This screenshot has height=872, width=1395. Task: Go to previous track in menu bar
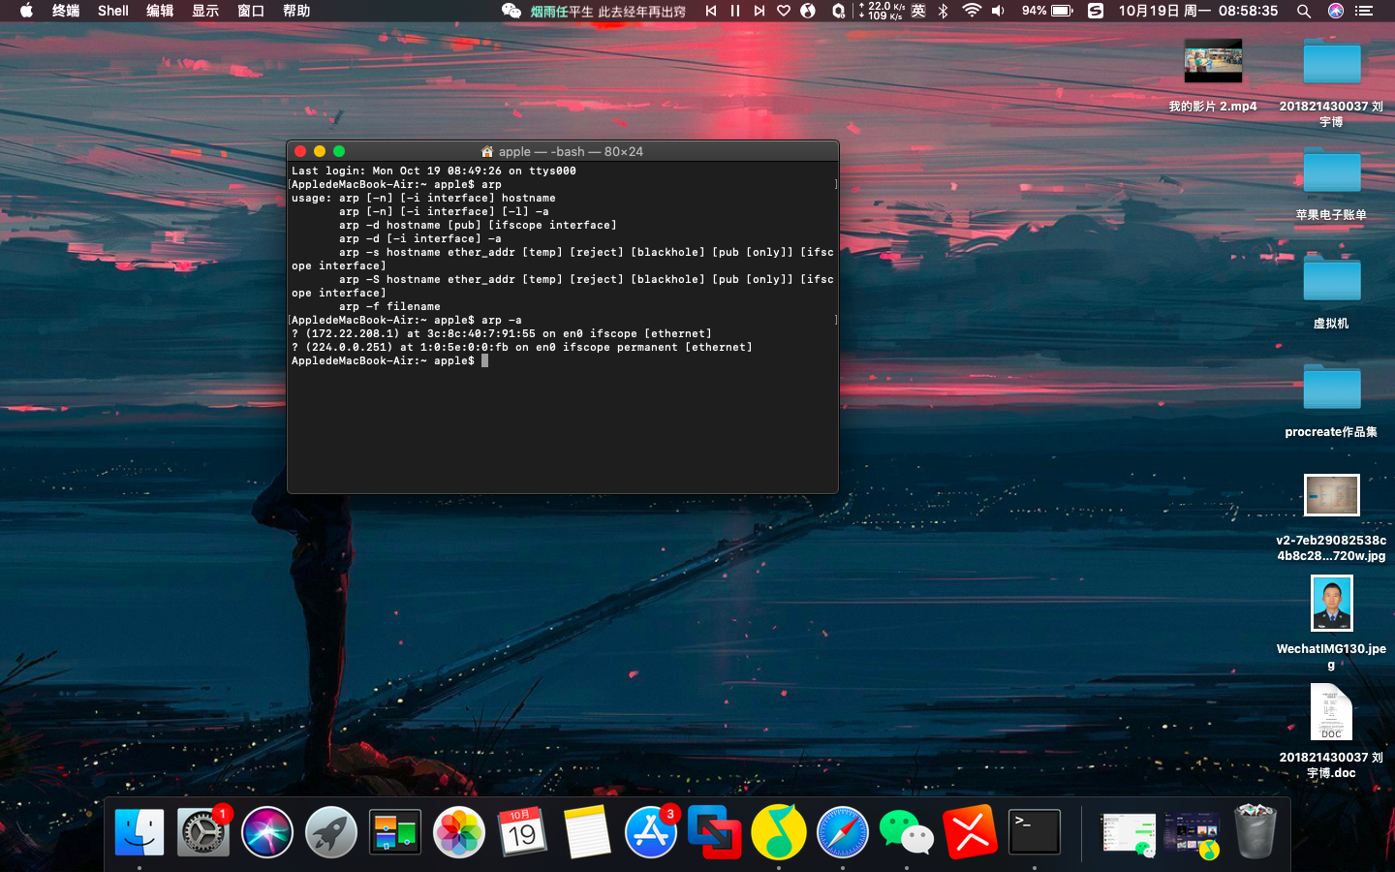(711, 11)
